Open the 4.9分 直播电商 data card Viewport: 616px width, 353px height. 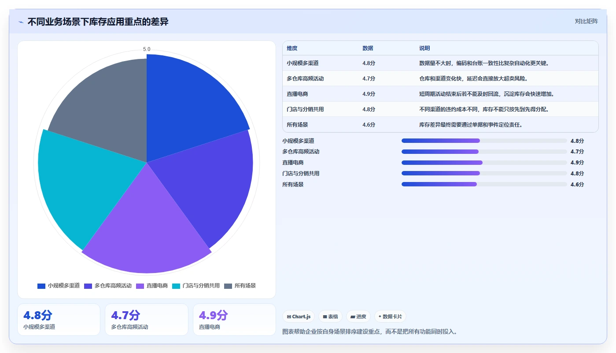234,320
